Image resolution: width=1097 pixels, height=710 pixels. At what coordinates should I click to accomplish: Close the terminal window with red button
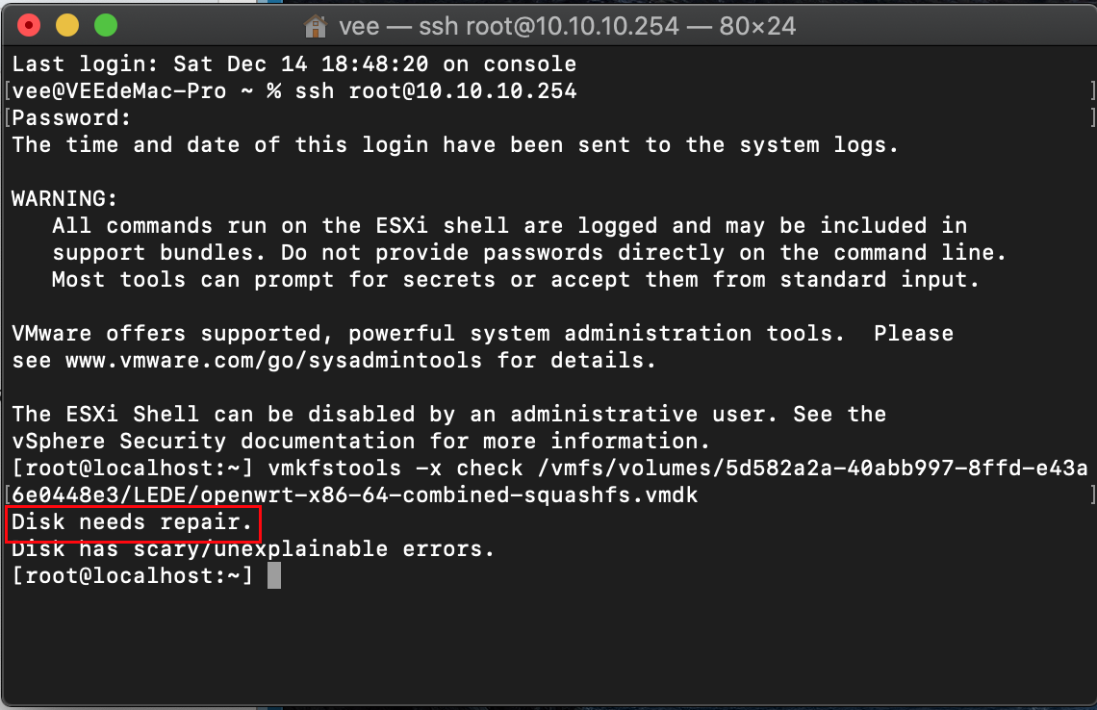29,26
